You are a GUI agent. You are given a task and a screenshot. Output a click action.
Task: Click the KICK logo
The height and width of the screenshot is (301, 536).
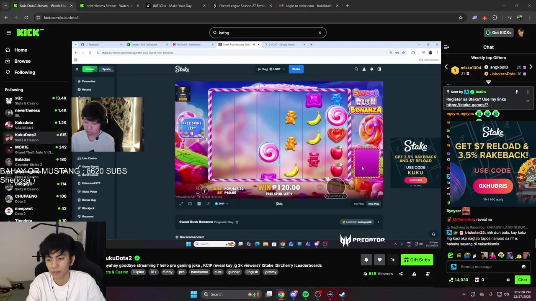coord(30,33)
